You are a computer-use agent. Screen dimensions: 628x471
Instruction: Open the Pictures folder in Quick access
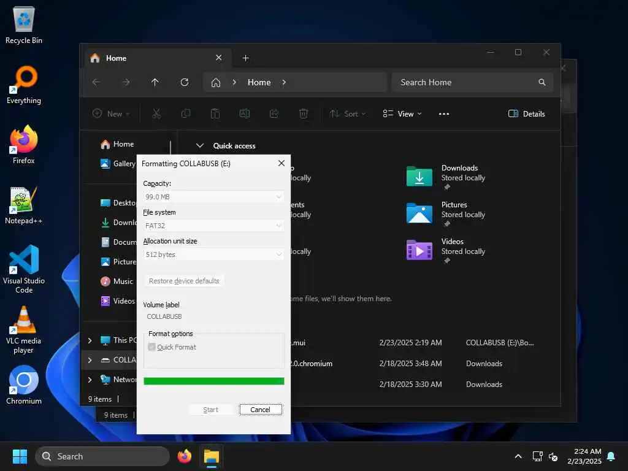click(x=445, y=213)
